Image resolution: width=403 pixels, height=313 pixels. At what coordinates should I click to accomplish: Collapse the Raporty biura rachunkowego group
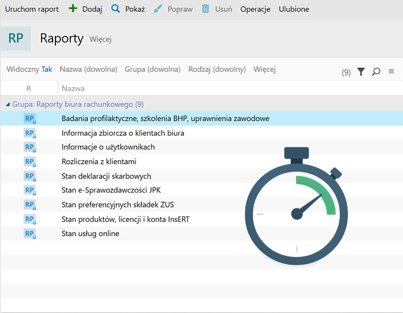(x=8, y=104)
